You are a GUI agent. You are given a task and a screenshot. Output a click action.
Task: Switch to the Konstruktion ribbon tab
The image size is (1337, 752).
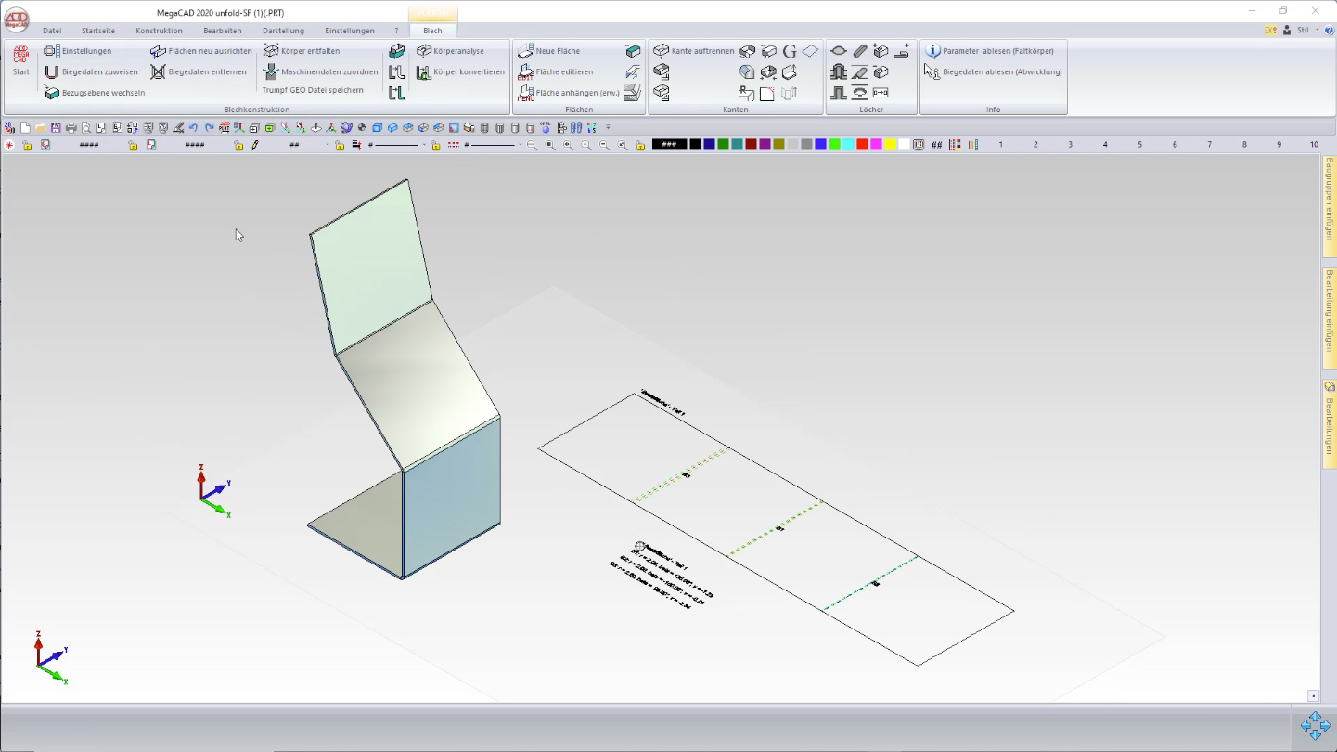point(159,31)
